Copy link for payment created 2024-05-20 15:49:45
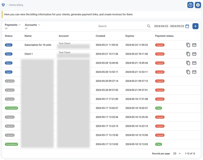The height and width of the screenshot is (160, 203). coord(188,63)
